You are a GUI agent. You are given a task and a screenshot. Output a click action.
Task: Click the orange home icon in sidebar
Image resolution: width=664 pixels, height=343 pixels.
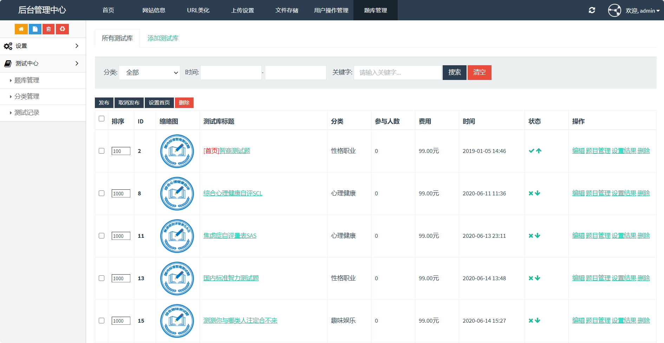(21, 29)
